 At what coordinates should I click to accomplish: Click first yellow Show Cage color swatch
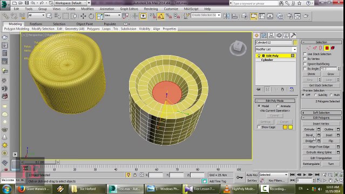285,127
